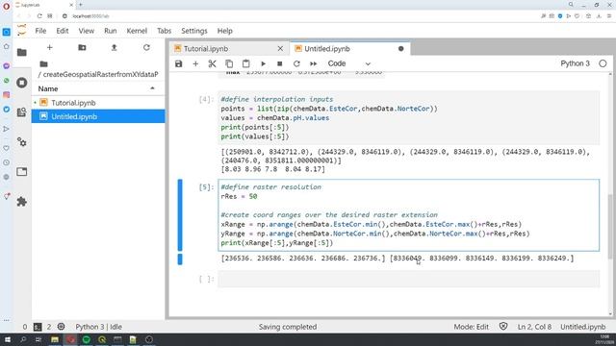This screenshot has width=616, height=346.
Task: Collapse cell 5 input using blue bar
Action: pos(180,215)
